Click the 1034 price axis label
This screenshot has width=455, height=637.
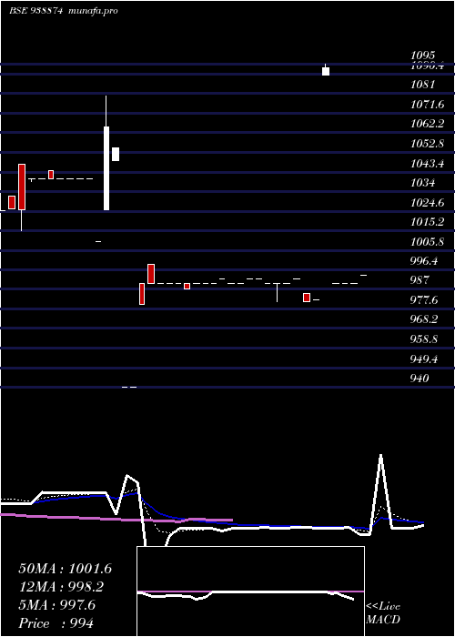click(423, 183)
